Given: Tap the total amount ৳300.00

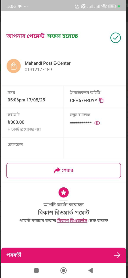Looking at the screenshot, I should (x=16, y=122).
